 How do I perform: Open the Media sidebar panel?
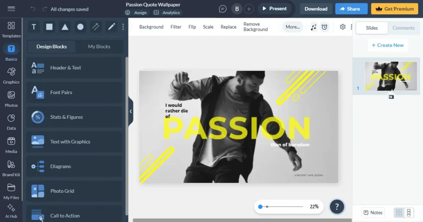[x=11, y=146]
